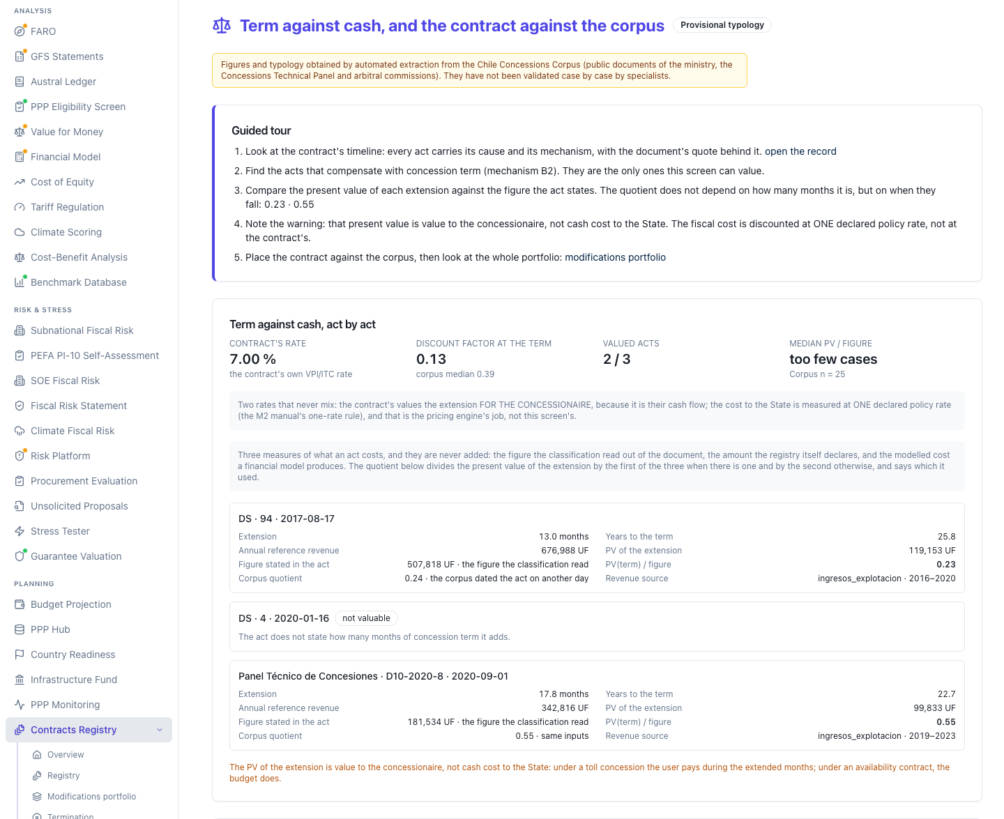Click the scales icon beside page title
This screenshot has width=1004, height=819.
click(222, 26)
